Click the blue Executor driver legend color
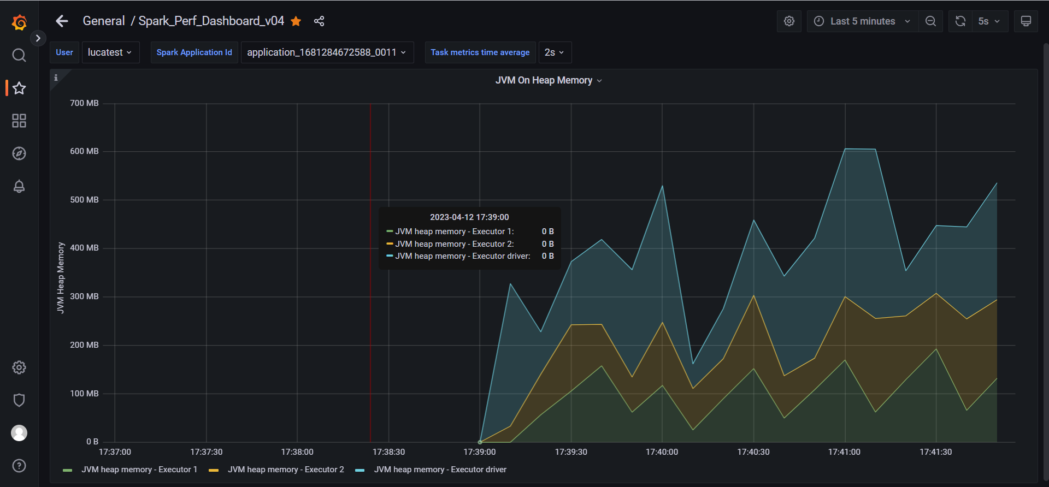This screenshot has height=487, width=1049. click(x=360, y=470)
